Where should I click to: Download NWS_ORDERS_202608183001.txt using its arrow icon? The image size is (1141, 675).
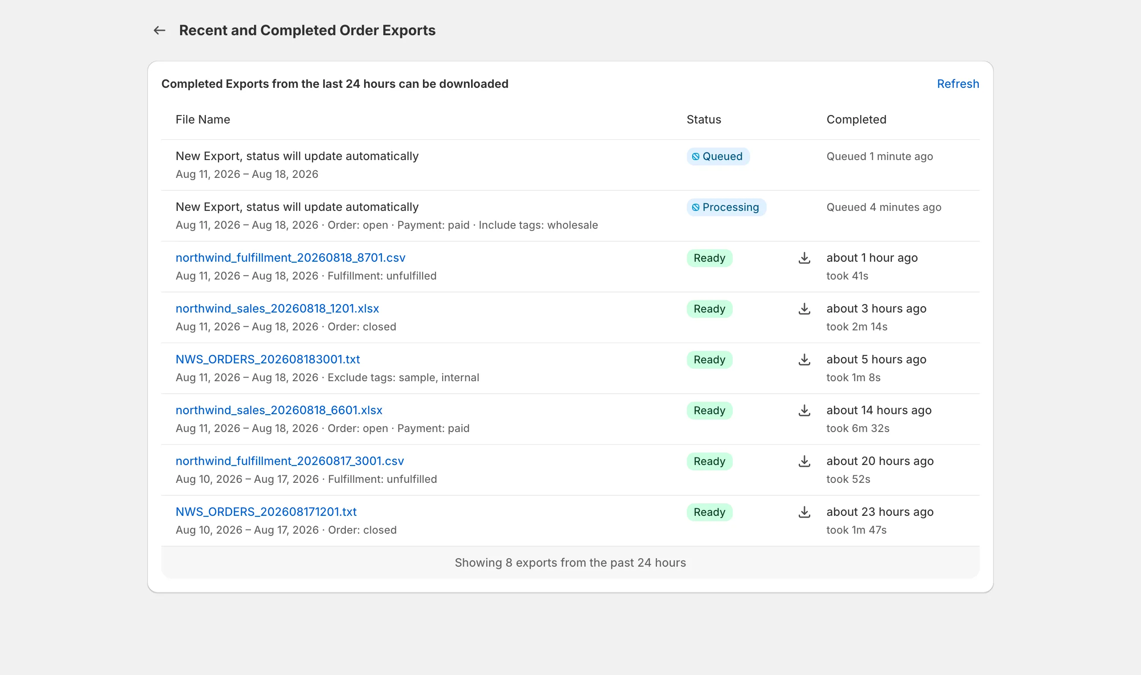pyautogui.click(x=804, y=360)
